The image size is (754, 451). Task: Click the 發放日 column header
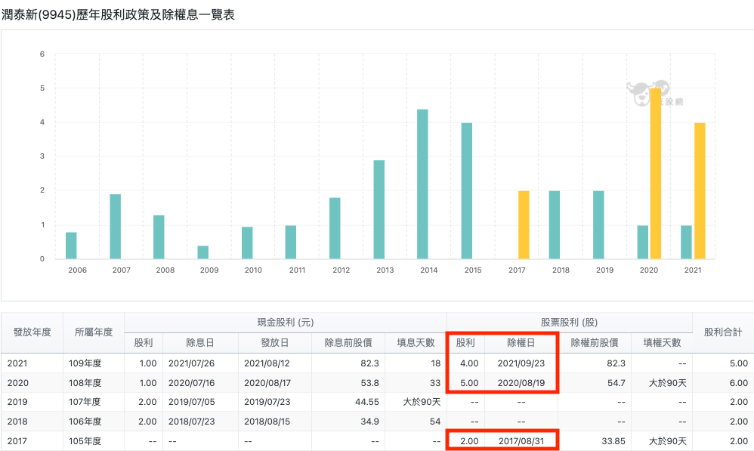(274, 343)
